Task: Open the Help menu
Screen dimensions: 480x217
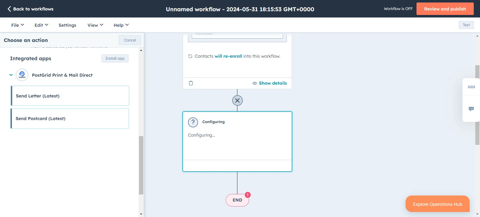Action: click(x=121, y=25)
